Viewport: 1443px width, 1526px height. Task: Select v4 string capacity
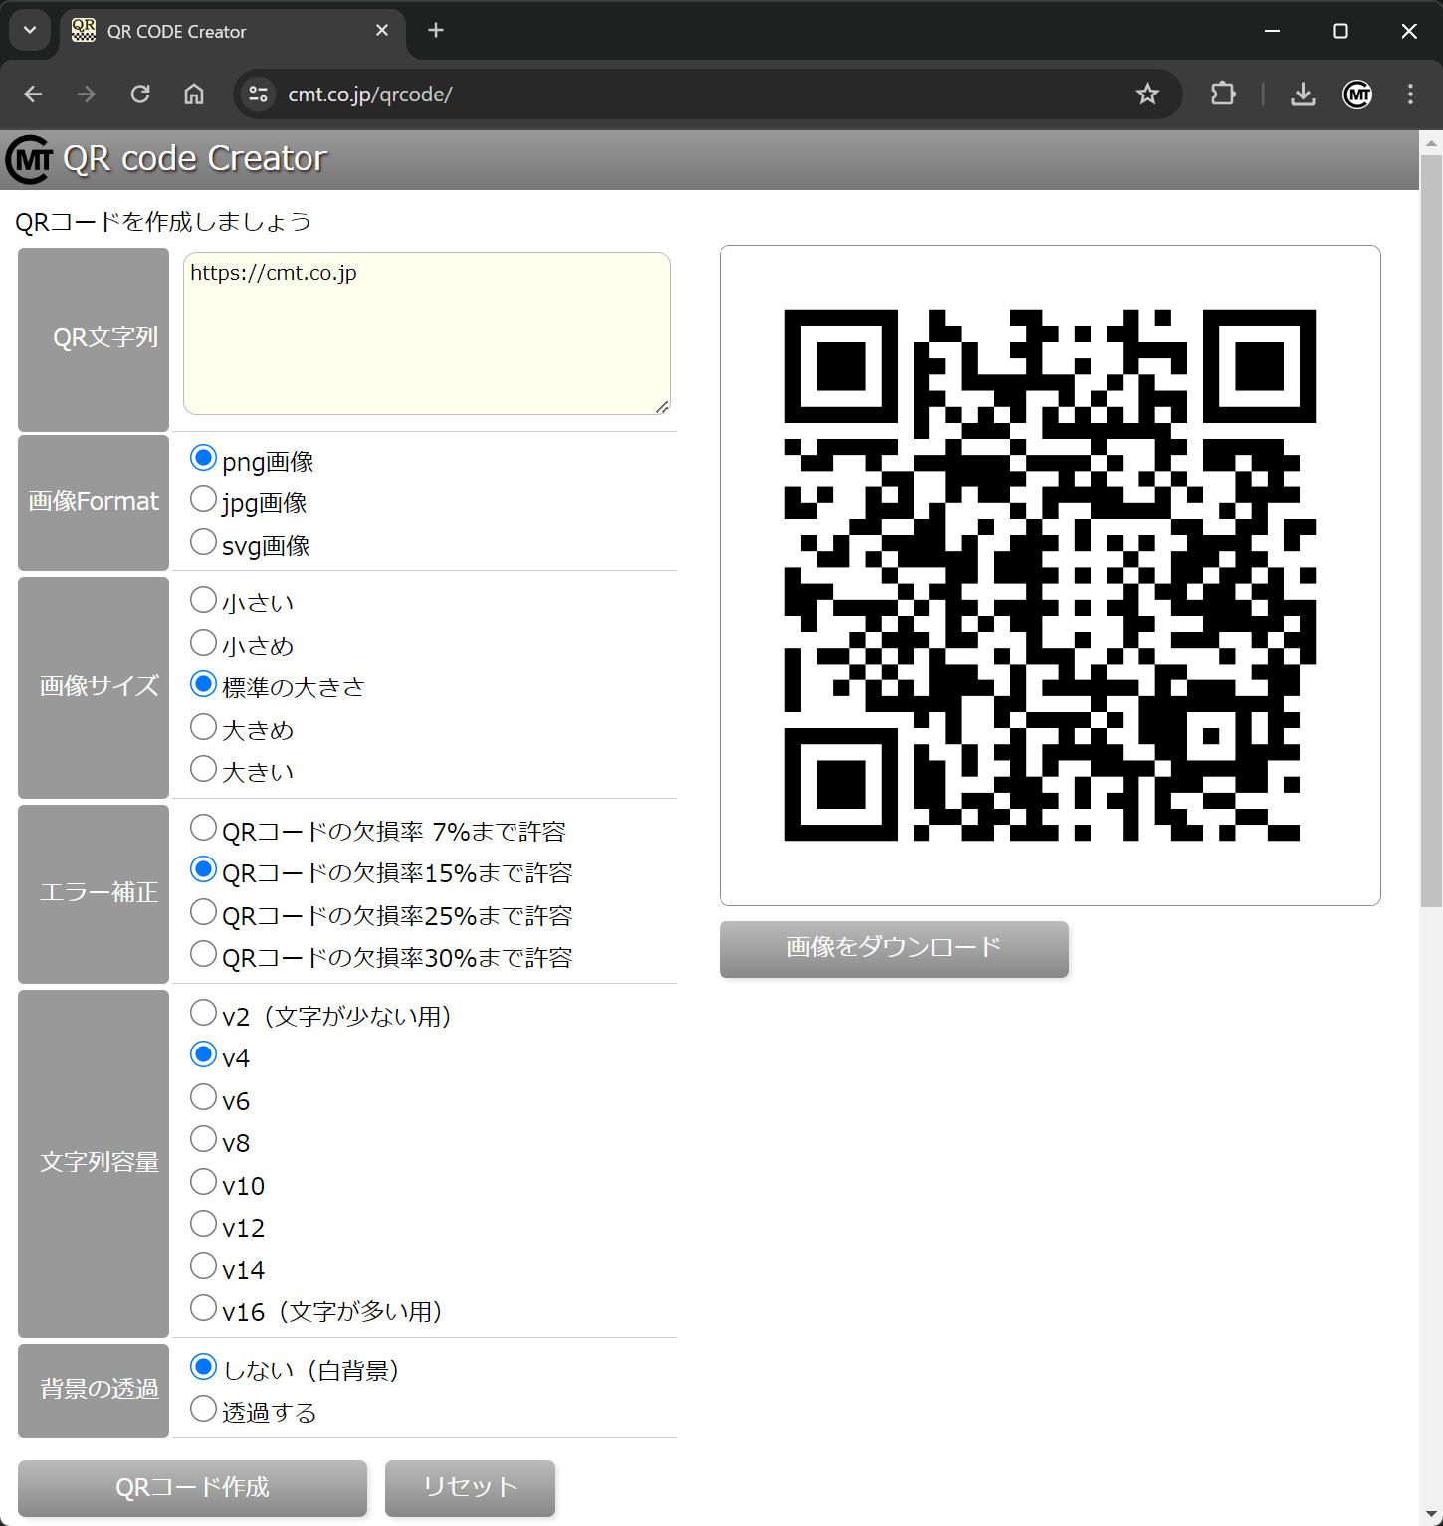click(203, 1054)
